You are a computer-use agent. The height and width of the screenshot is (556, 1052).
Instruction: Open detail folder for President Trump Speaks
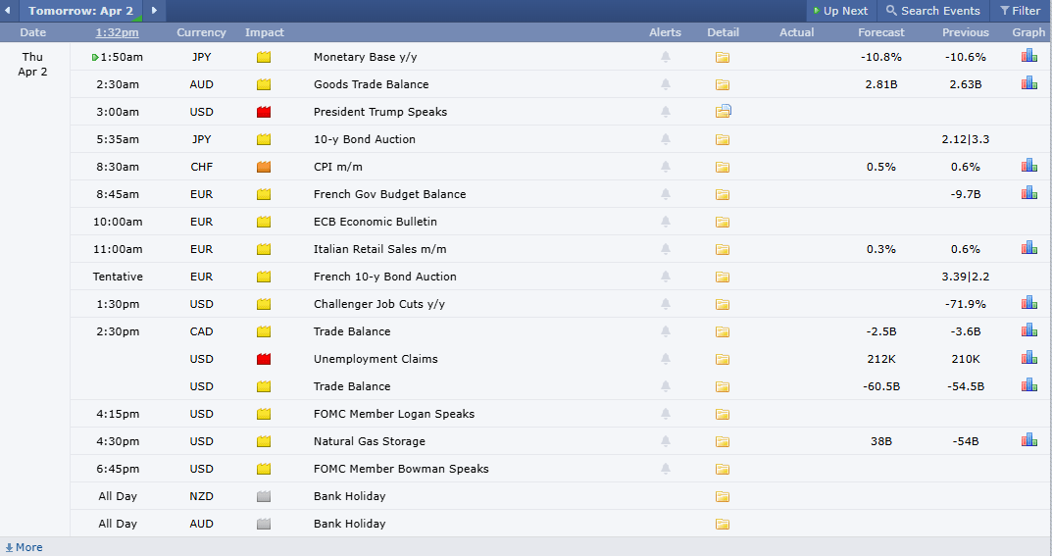click(x=724, y=112)
